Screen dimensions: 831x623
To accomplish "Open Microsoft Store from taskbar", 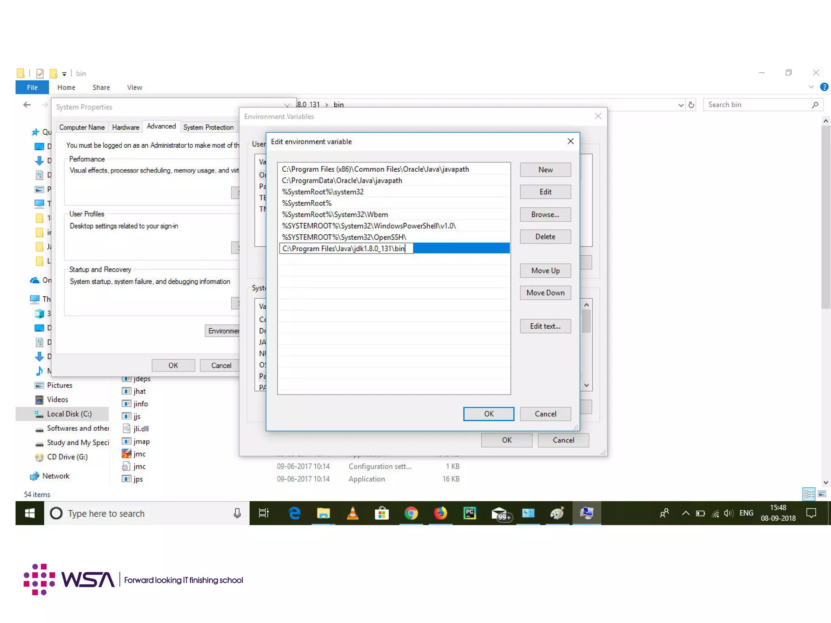I will coord(381,513).
